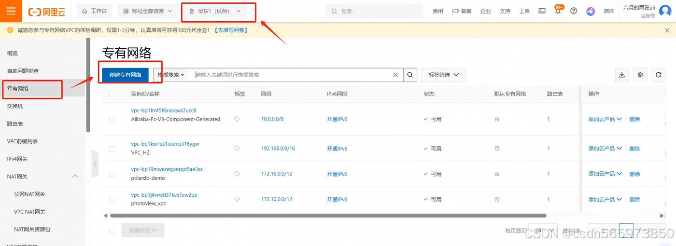Click the tag icon for photoview_vpc
This screenshot has width=676, height=246.
coord(237,199)
